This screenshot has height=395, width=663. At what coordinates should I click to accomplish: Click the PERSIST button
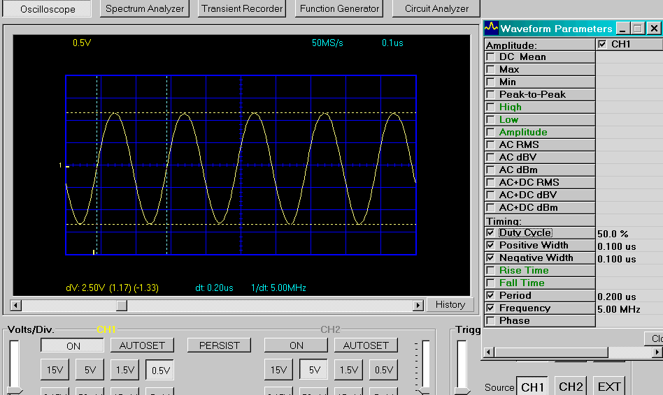click(219, 345)
